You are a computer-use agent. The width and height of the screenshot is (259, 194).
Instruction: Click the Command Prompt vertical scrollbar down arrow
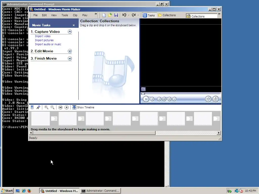pos(167,186)
